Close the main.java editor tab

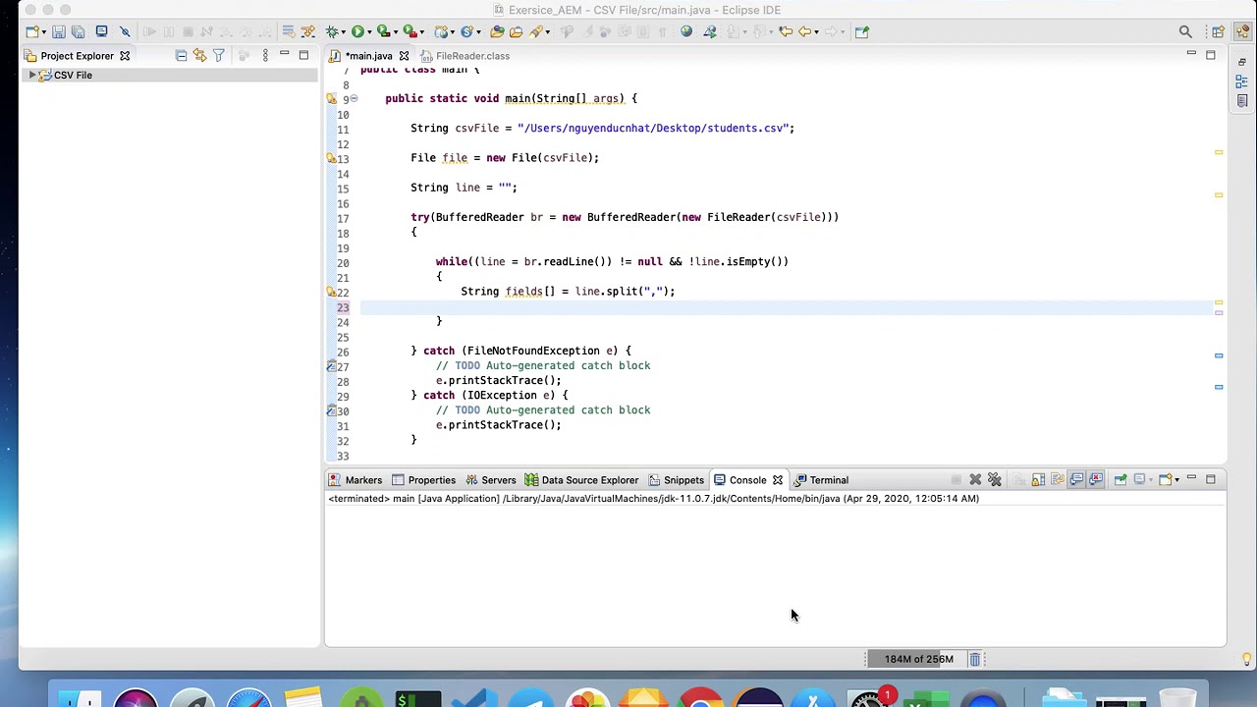coord(404,56)
